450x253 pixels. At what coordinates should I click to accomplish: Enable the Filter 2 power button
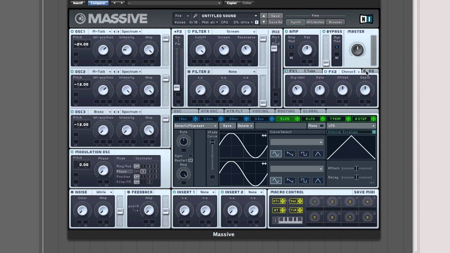pyautogui.click(x=189, y=72)
